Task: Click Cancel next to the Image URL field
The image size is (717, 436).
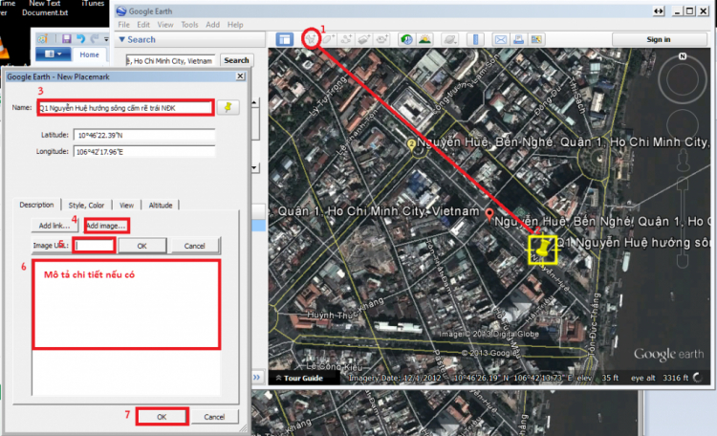Action: 194,246
